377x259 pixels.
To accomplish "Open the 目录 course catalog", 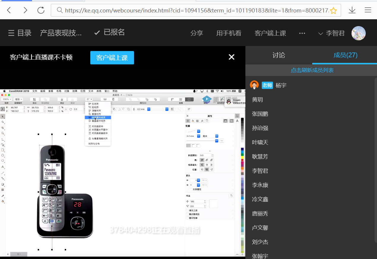I will point(20,33).
